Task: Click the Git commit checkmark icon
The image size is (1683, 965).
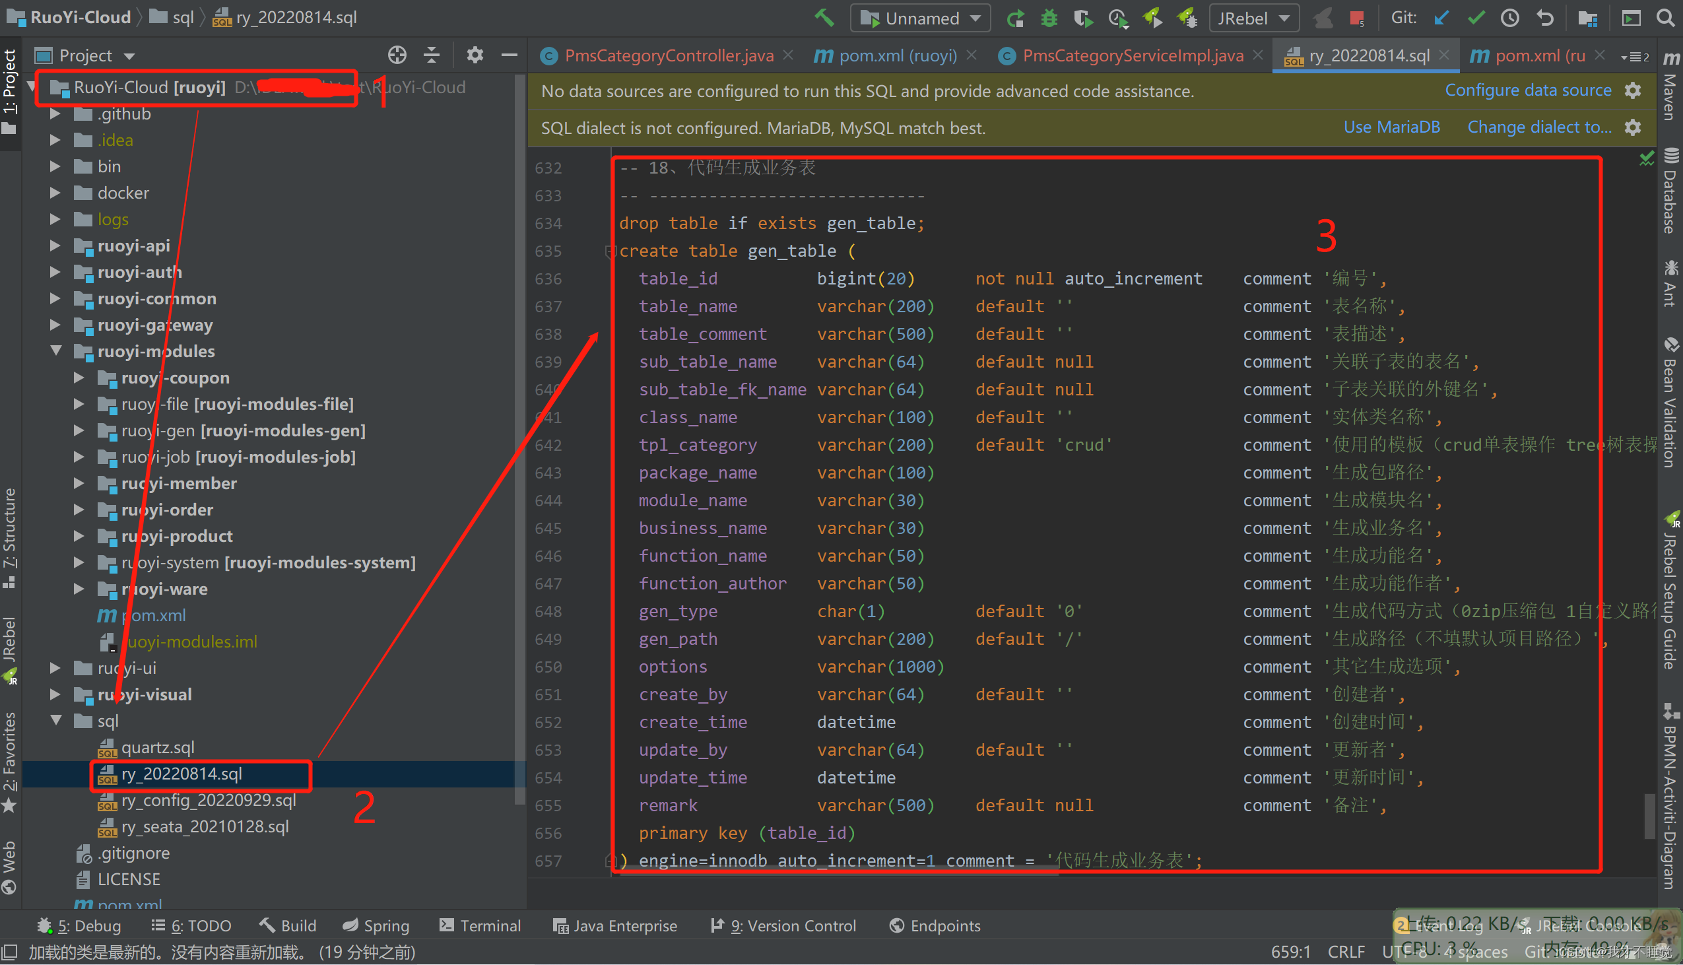Action: pos(1476,18)
